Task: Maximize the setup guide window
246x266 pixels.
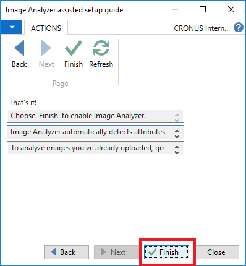Action: [x=203, y=9]
